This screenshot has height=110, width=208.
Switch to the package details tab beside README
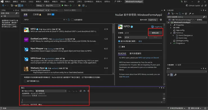[135, 53]
